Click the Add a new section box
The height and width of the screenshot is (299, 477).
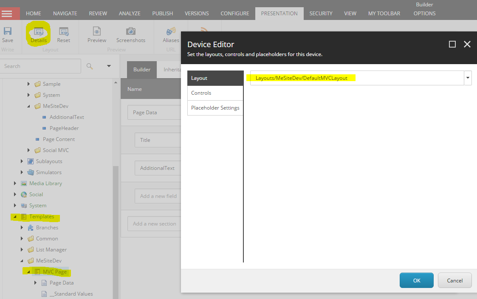point(154,223)
